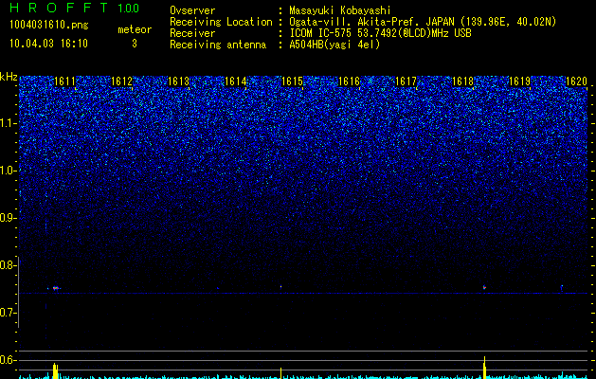Viewport: 596px width, 379px height.
Task: Click the kHz axis label
Action: (9, 77)
